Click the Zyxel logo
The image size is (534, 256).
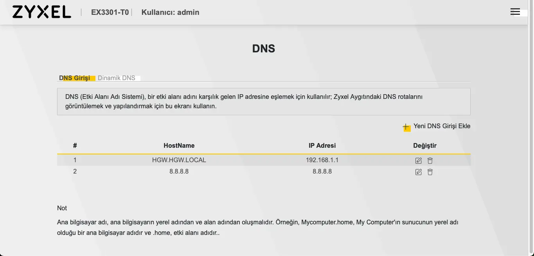[41, 12]
